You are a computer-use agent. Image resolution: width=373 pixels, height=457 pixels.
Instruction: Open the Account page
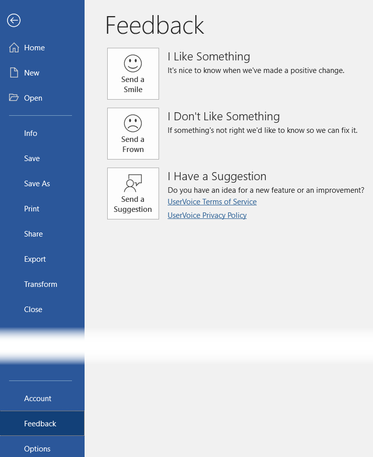pos(42,399)
